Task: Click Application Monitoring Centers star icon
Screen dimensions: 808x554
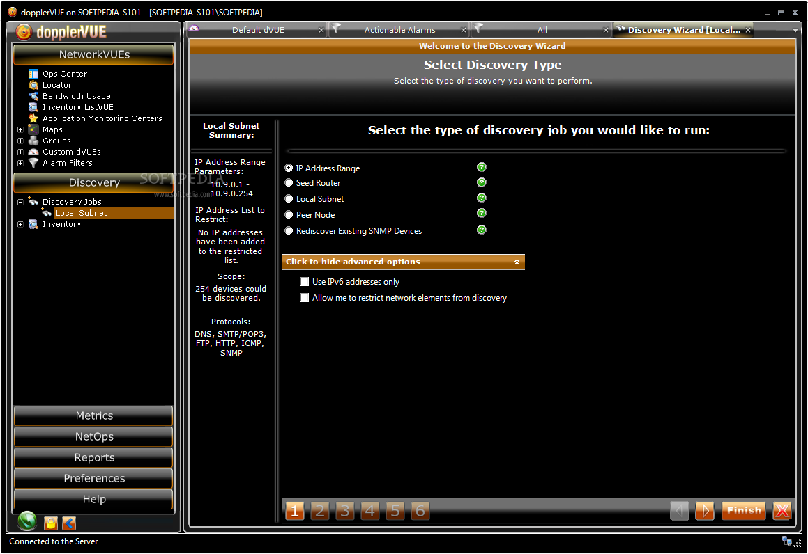Action: (x=33, y=118)
